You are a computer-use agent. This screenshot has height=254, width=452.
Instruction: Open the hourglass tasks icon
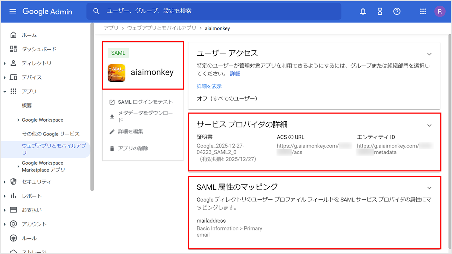tap(380, 11)
